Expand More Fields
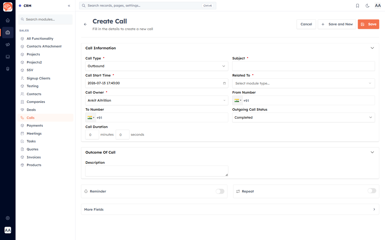This screenshot has height=240, width=385. click(230, 209)
